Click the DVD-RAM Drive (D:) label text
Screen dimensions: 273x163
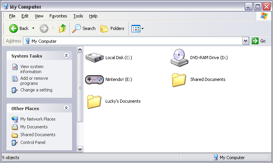coord(209,58)
